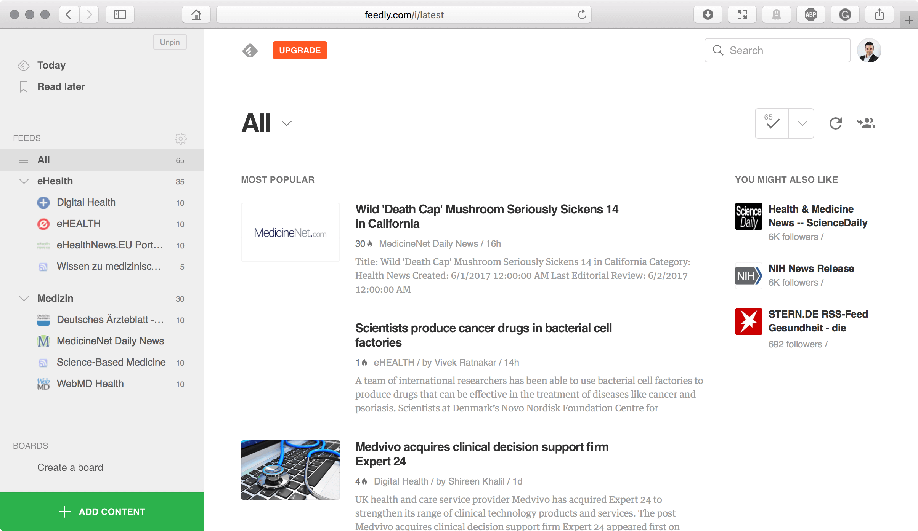Toggle the Safari sidebar button
Image resolution: width=918 pixels, height=531 pixels.
tap(120, 14)
